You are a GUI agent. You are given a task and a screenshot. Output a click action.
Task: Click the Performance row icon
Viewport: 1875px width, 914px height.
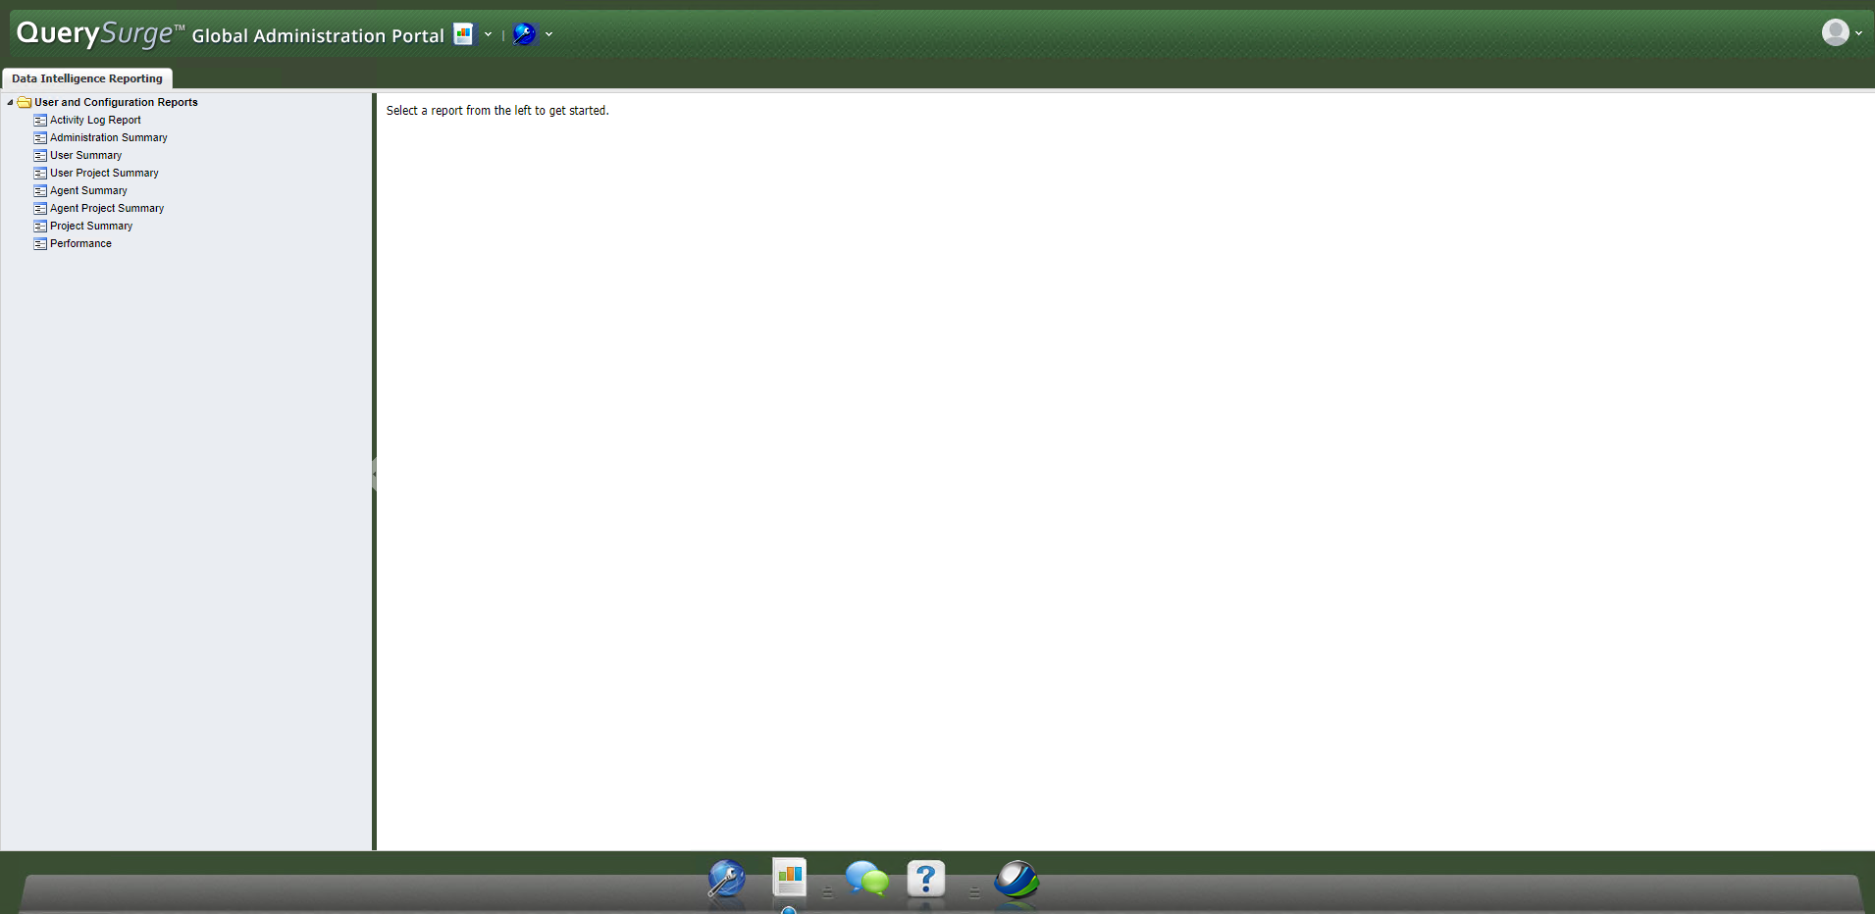click(40, 243)
